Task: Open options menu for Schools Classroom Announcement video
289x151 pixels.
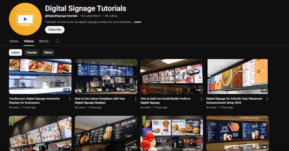Action: 267,99
